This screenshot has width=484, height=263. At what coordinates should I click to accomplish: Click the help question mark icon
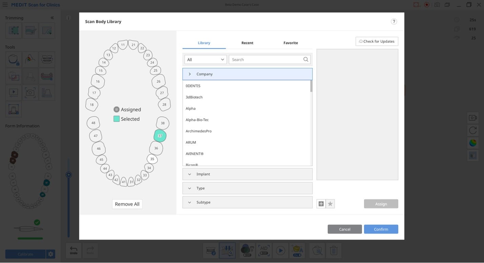click(394, 21)
